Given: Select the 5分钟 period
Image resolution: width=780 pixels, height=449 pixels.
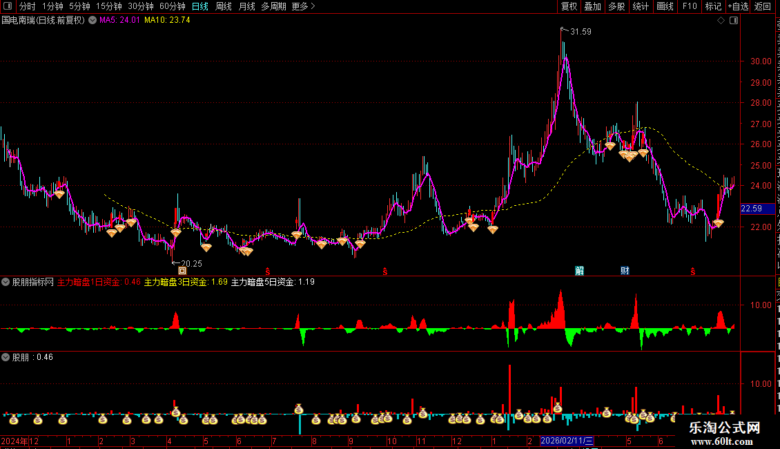Looking at the screenshot, I should pos(79,6).
